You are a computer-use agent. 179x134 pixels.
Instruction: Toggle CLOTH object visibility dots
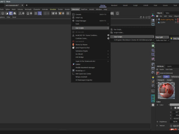tap(178, 22)
